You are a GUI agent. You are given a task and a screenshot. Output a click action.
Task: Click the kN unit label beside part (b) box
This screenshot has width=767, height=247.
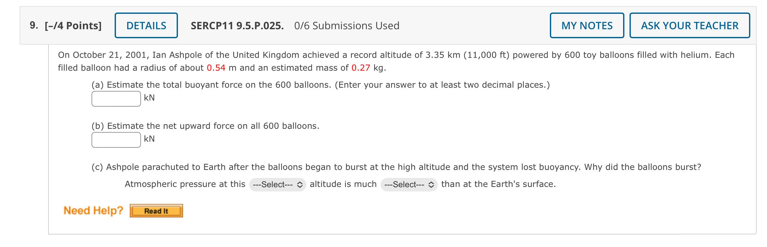click(149, 139)
